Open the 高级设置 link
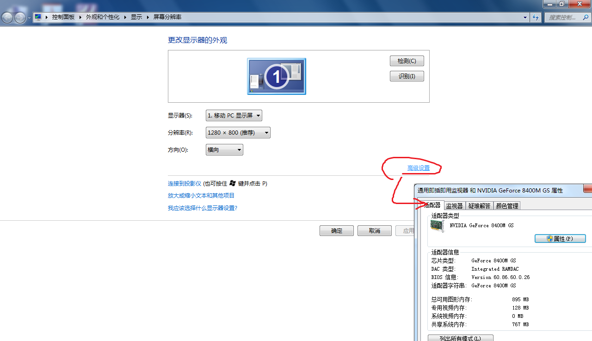 tap(419, 168)
